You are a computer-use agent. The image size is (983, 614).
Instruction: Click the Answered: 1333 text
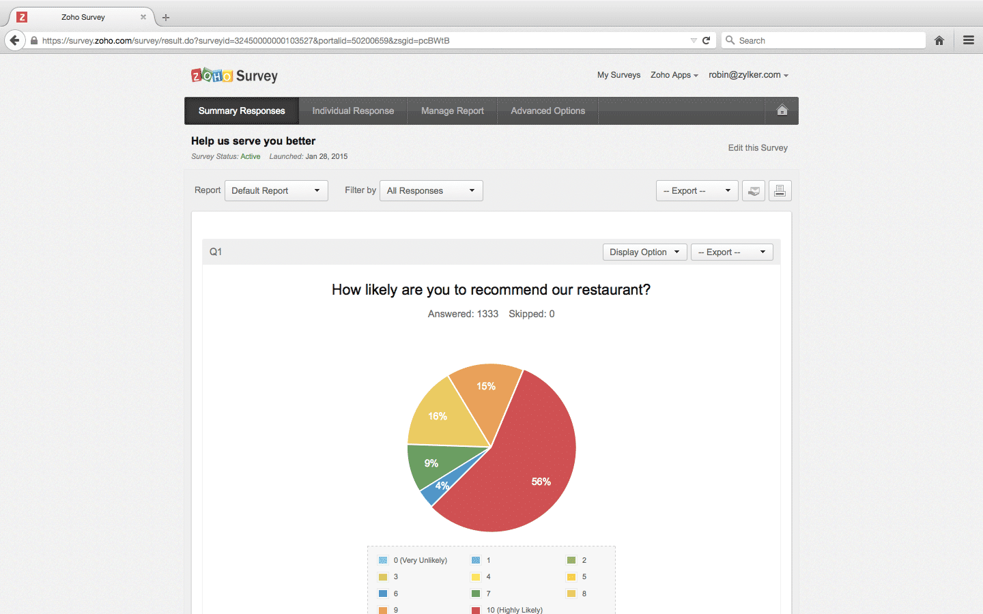pyautogui.click(x=463, y=314)
